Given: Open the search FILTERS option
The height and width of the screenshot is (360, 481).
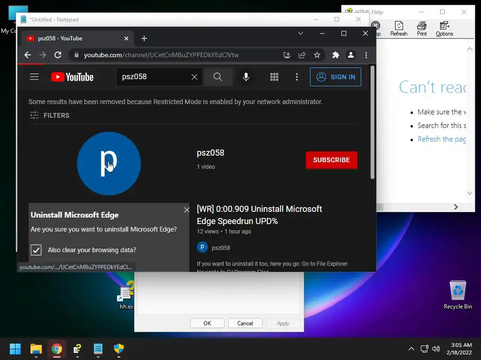Looking at the screenshot, I should tap(50, 115).
